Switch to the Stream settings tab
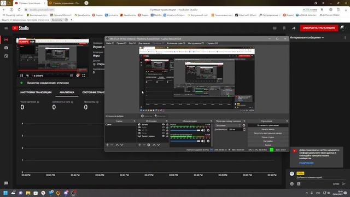The width and height of the screenshot is (350, 197). (x=36, y=92)
